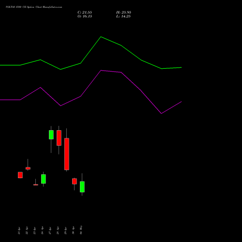Click the high value H: 25.95

pos(123,13)
